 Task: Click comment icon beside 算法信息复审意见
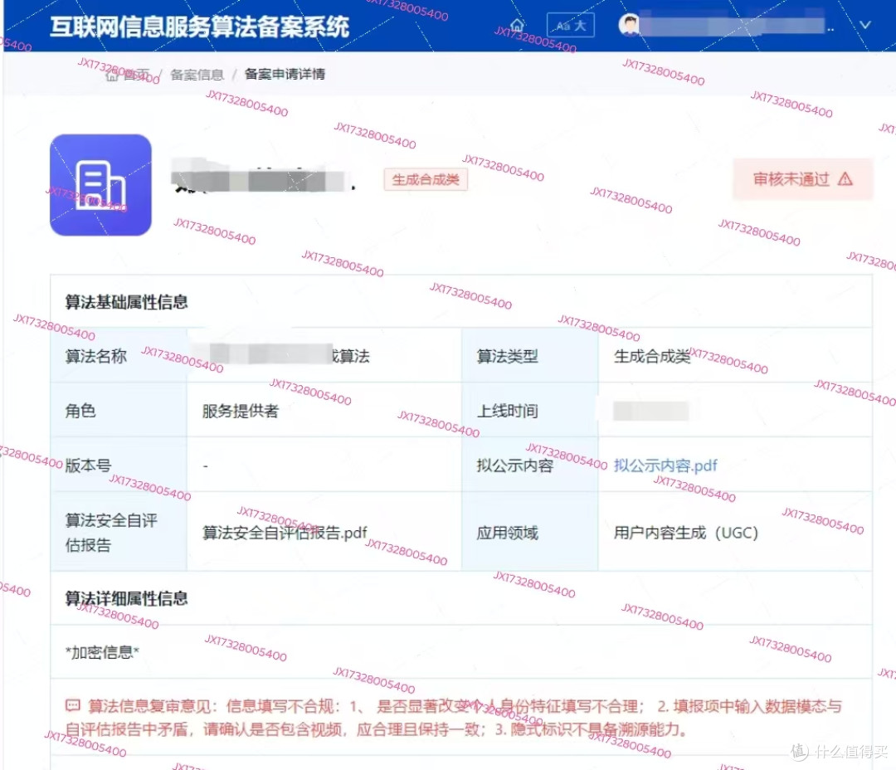72,705
